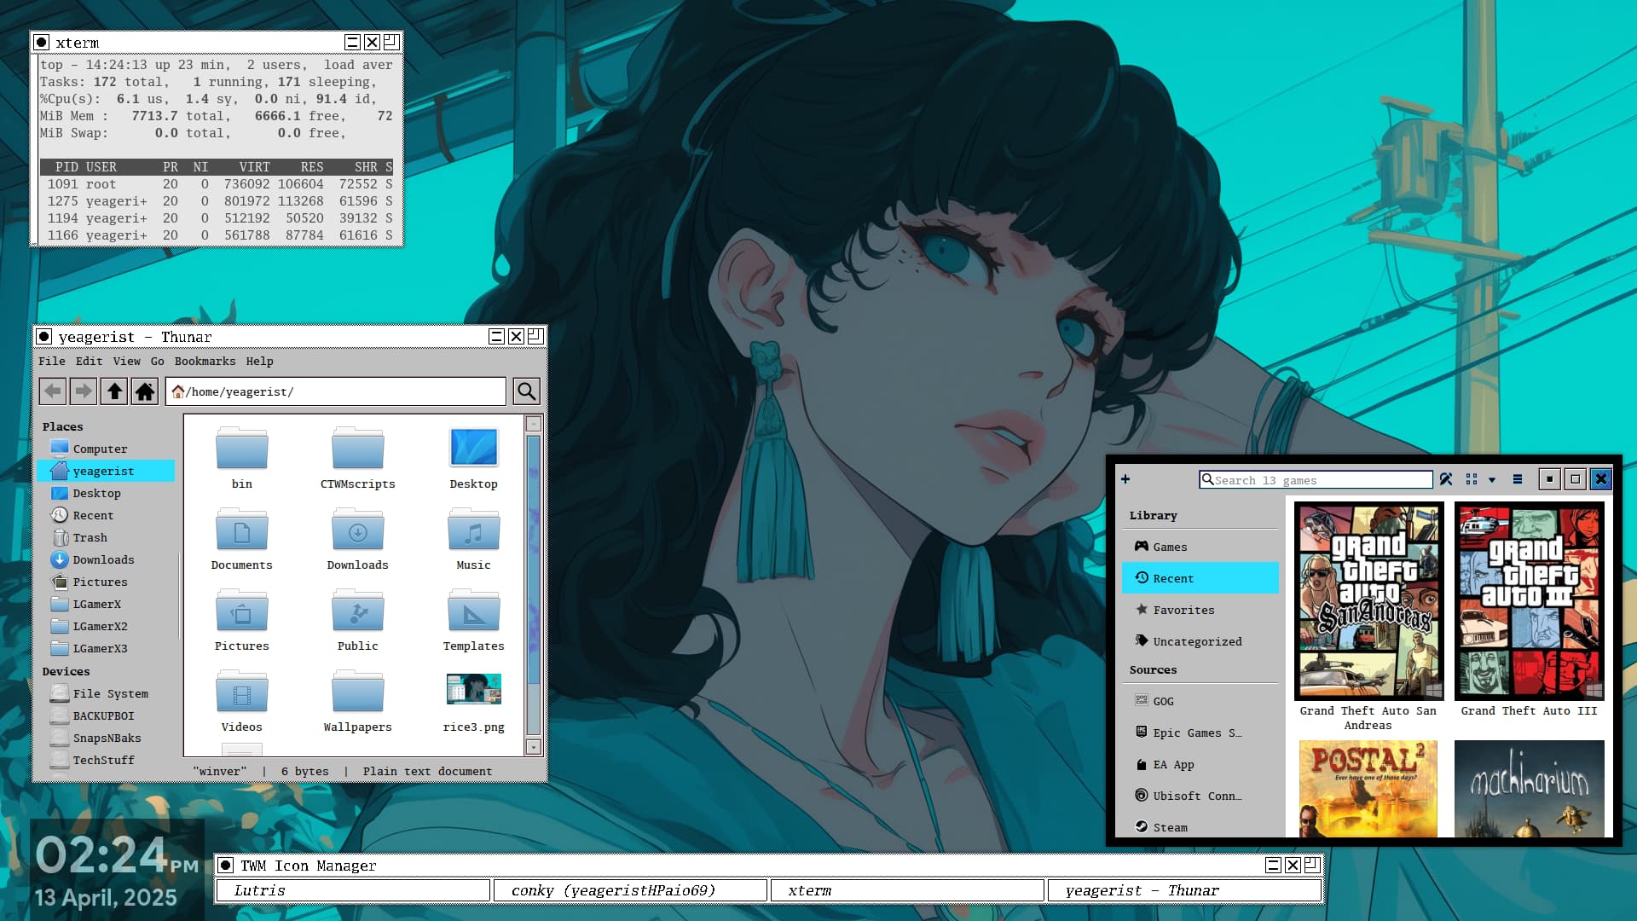The width and height of the screenshot is (1637, 921).
Task: Select the bin folder icon
Action: (x=242, y=448)
